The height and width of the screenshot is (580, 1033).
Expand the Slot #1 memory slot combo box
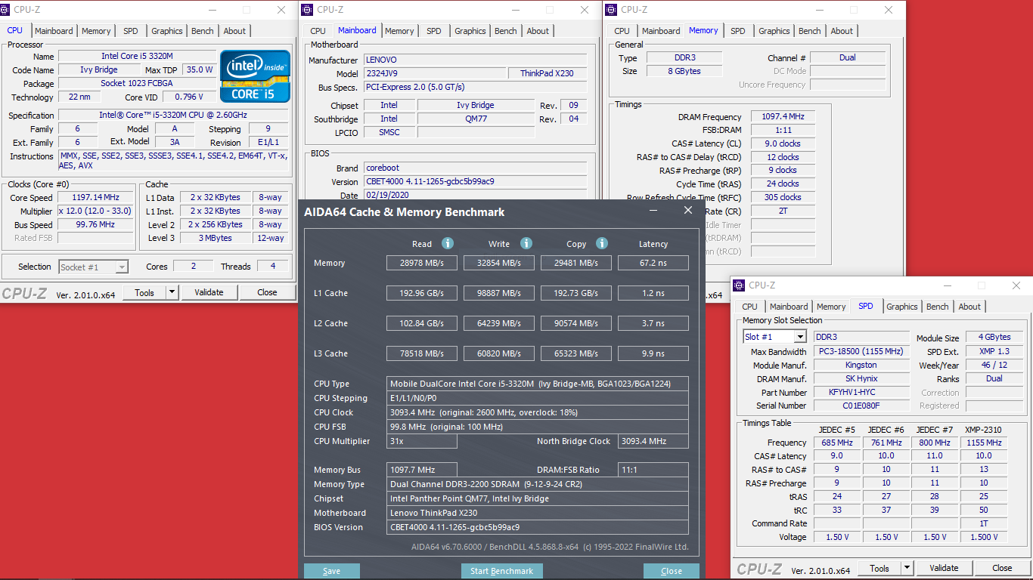[799, 337]
